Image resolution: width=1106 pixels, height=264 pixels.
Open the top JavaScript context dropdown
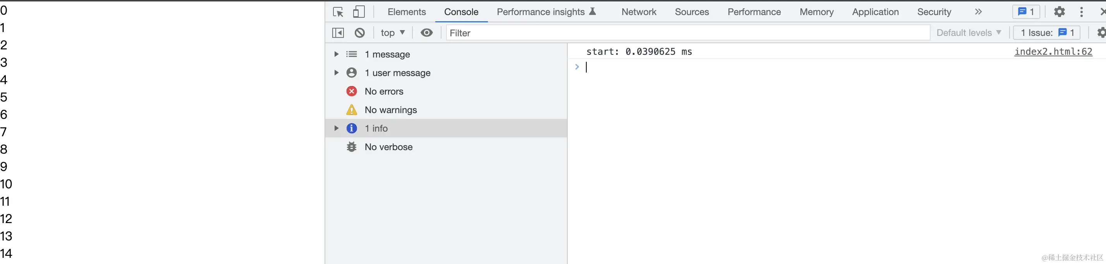click(x=392, y=33)
